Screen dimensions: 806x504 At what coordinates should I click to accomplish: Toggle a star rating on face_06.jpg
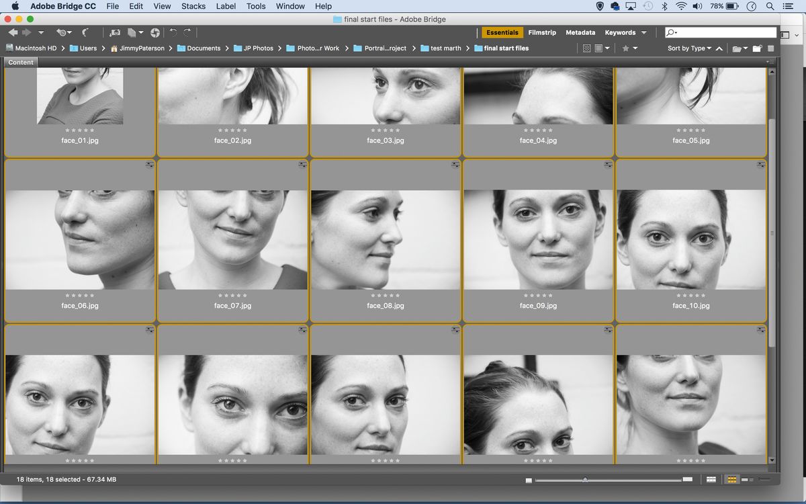79,295
